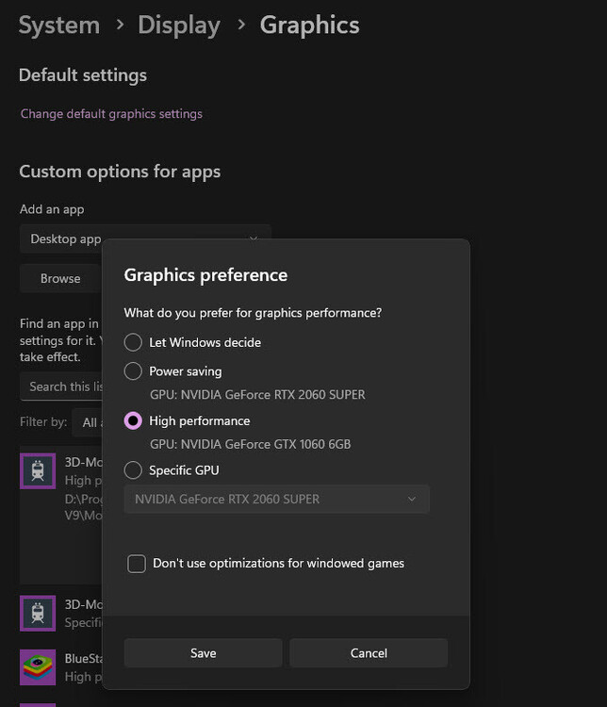Open the NVIDIA GeForce RTX 2060 SUPER dropdown

point(276,499)
